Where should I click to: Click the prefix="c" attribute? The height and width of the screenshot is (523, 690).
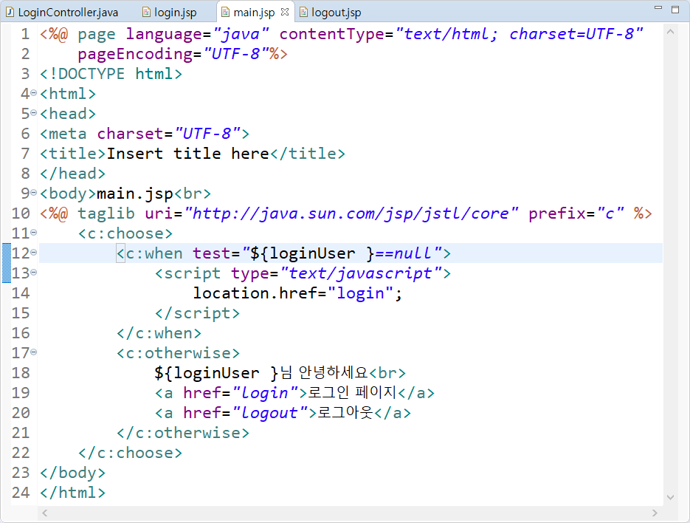click(x=576, y=213)
